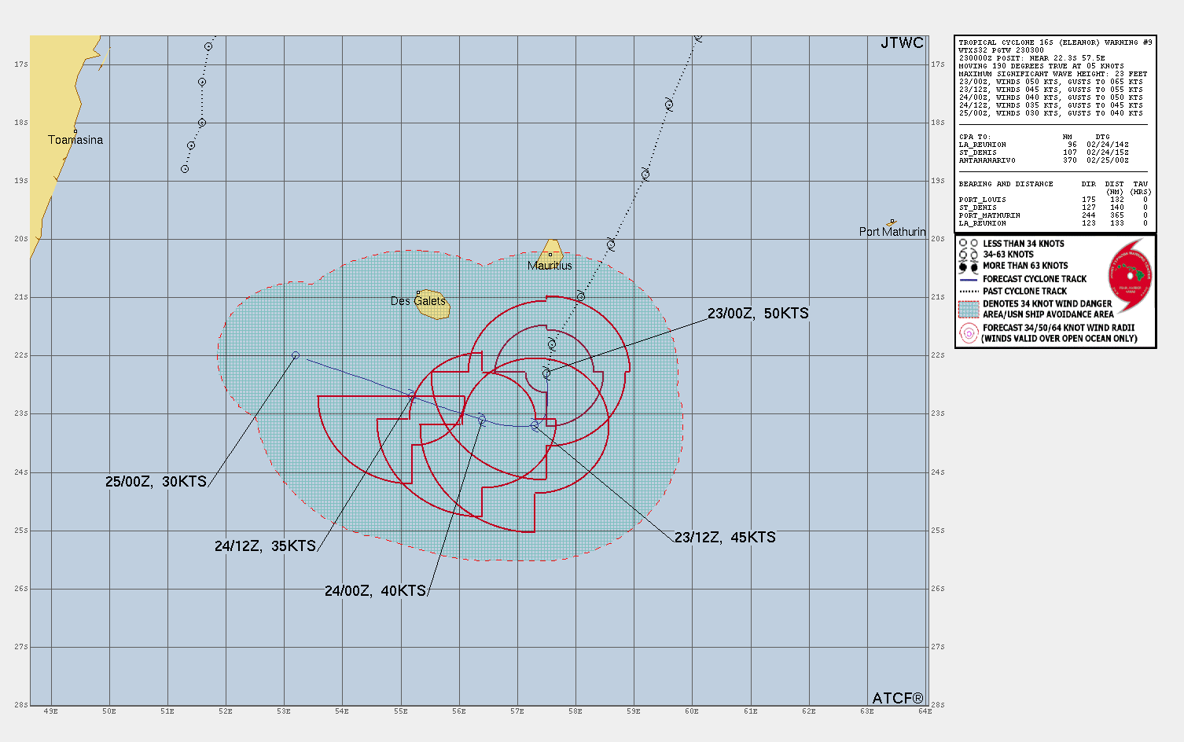Click the dotted past cyclone track legend line
The height and width of the screenshot is (742, 1184).
[x=969, y=291]
